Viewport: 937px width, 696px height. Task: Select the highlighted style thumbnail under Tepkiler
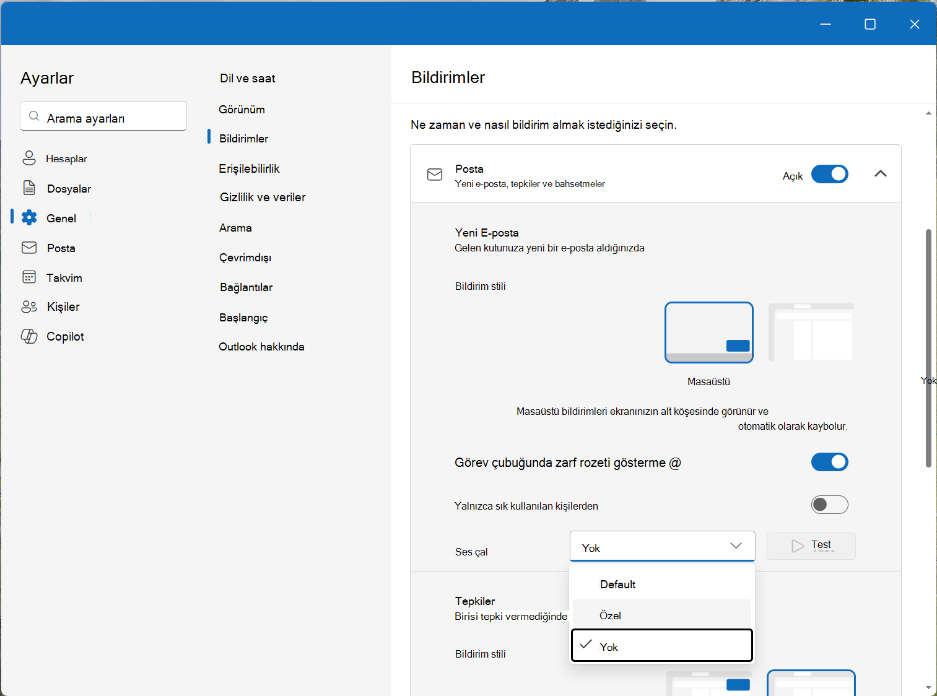tap(811, 683)
